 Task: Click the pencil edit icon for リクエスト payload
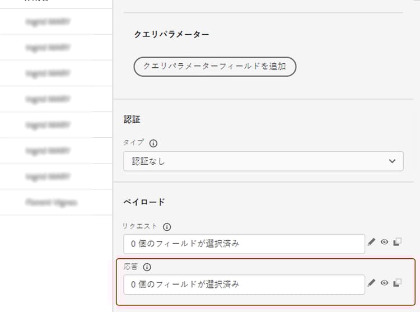[x=371, y=243]
